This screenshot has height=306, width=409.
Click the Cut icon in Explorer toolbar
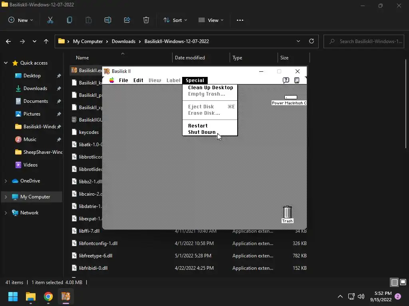coord(50,20)
